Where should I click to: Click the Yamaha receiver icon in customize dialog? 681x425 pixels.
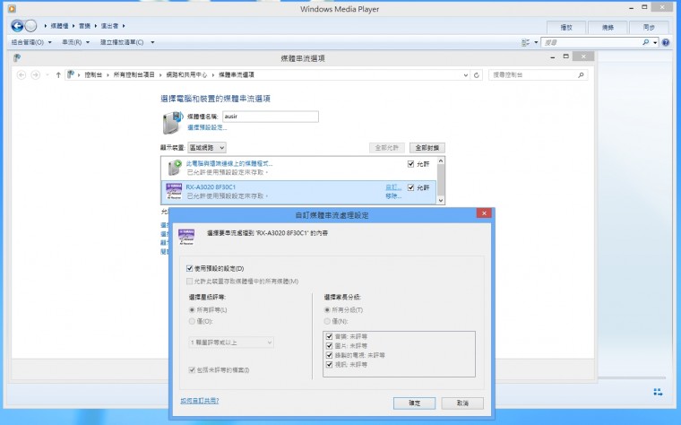pos(186,237)
